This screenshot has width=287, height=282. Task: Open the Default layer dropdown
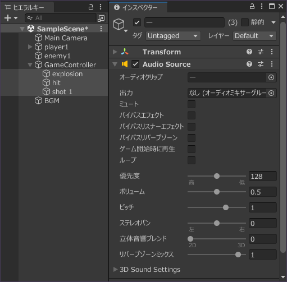tap(254, 36)
